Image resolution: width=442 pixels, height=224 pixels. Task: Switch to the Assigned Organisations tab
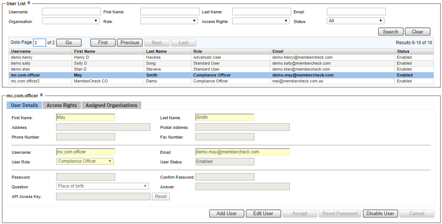point(111,105)
